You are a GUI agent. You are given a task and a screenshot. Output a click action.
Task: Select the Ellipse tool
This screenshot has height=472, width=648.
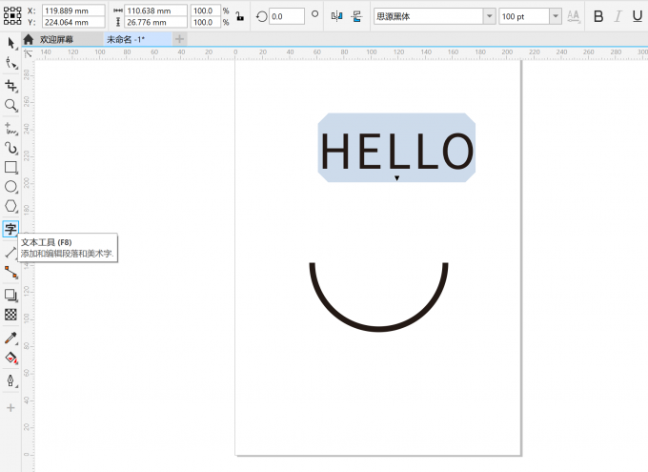pos(10,187)
